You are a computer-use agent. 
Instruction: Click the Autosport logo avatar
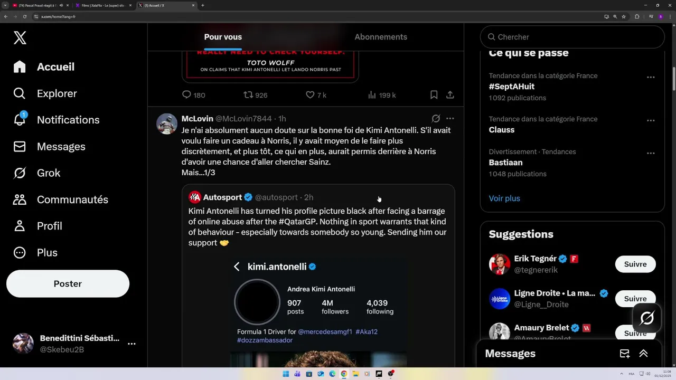(x=195, y=197)
